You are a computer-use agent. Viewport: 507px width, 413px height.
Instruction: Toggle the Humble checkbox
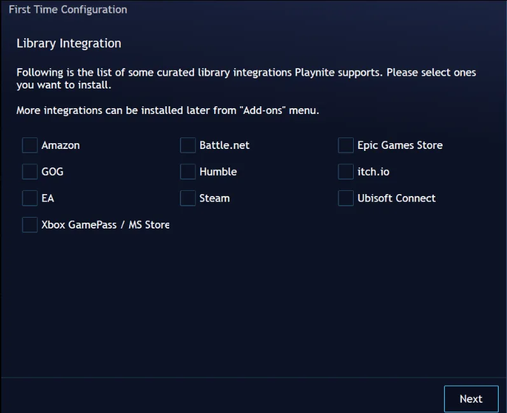coord(188,172)
